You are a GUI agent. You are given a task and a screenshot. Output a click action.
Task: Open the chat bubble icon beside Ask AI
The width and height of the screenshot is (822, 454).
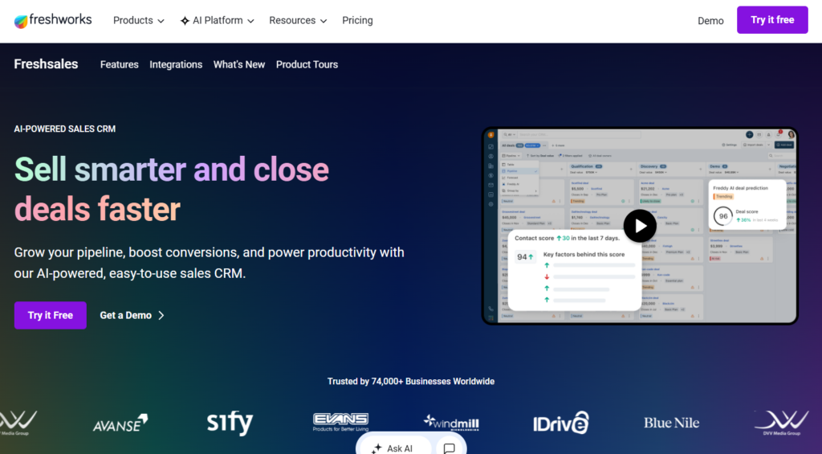(450, 448)
